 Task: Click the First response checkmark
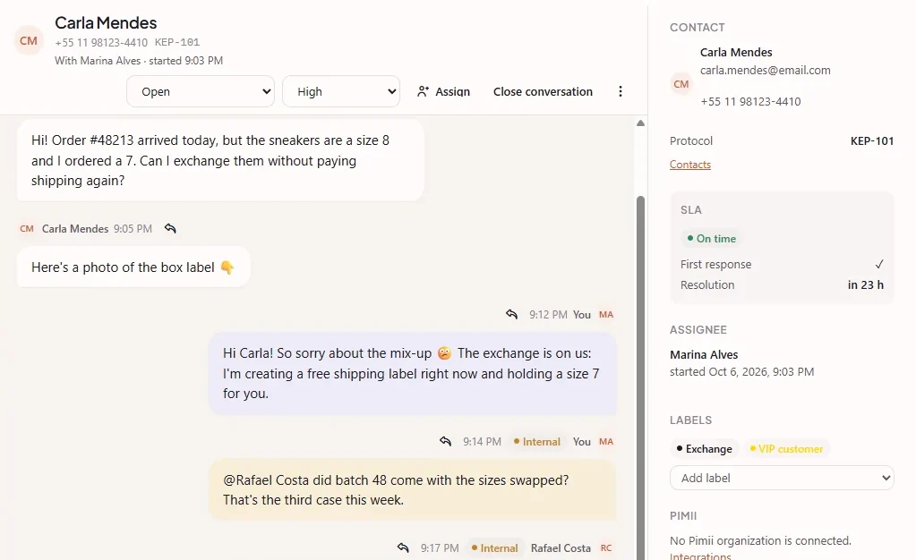[x=879, y=265]
